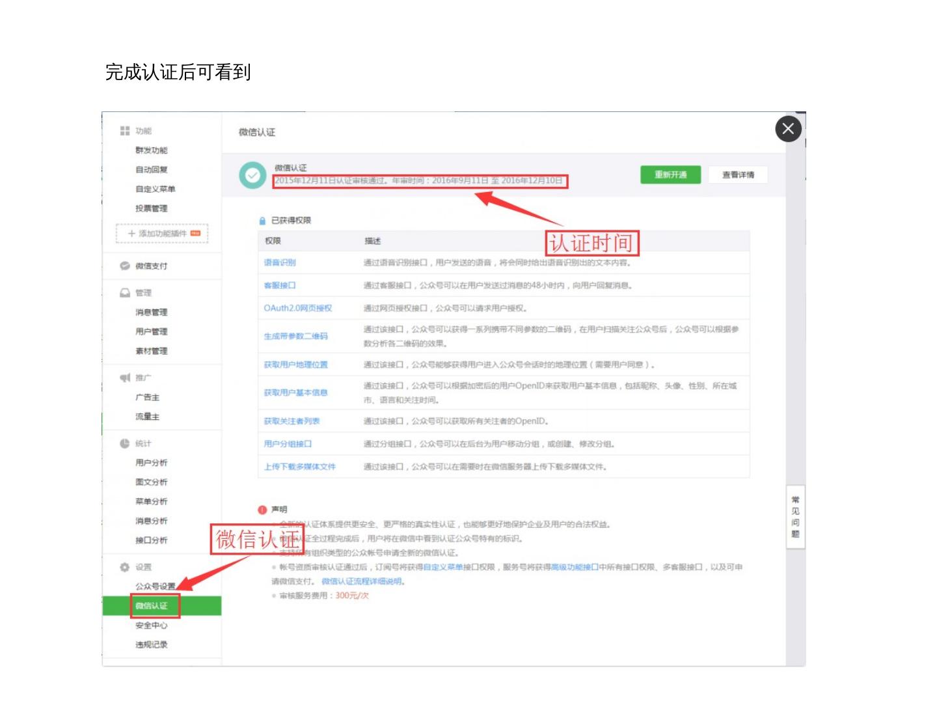Click the 添加功能插件 button

click(162, 234)
